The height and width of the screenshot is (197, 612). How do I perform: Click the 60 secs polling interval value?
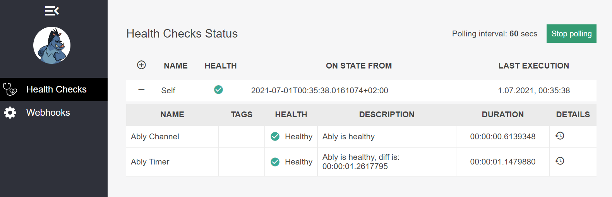click(514, 34)
